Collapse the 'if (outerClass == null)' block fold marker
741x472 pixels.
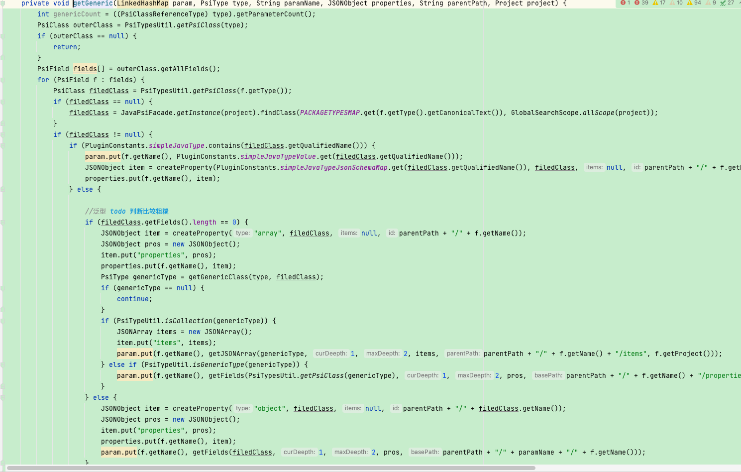point(2,36)
